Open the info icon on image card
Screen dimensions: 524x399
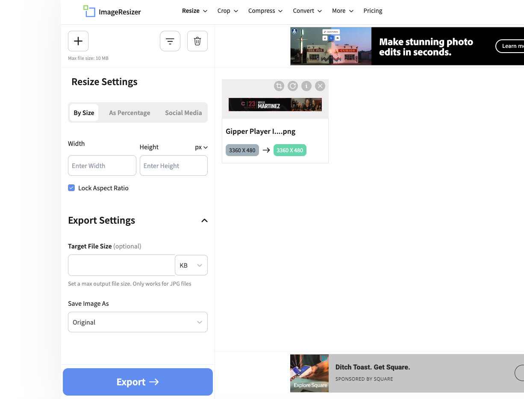[x=306, y=86]
